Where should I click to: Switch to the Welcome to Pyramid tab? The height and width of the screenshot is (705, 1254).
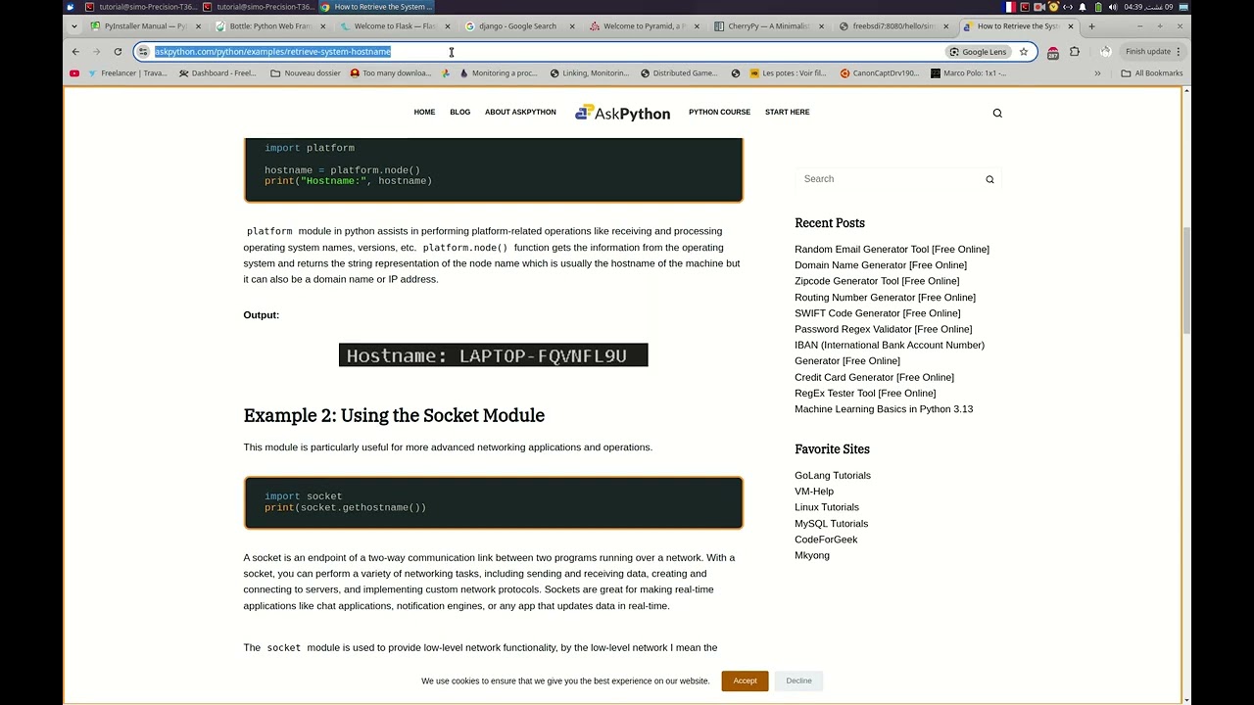tap(645, 26)
